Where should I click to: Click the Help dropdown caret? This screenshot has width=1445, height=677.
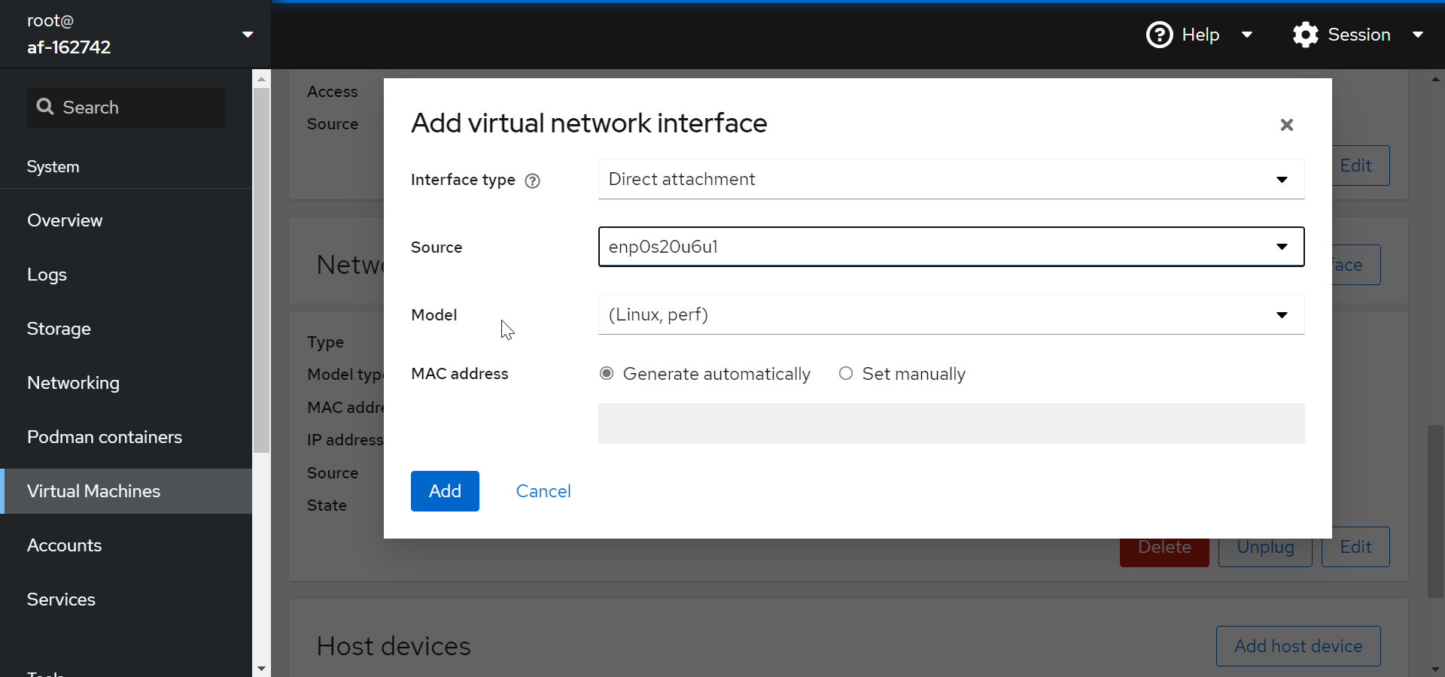coord(1247,35)
